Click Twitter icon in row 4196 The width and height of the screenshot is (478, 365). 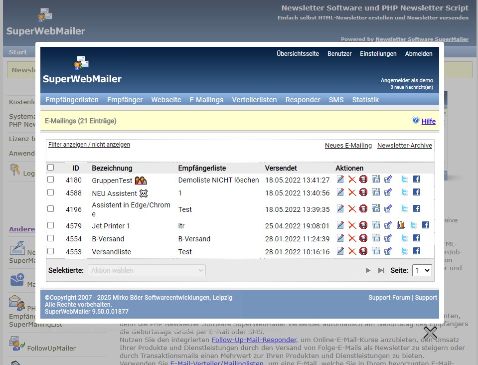point(404,208)
